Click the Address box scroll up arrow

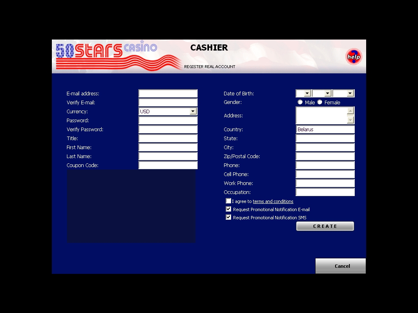pos(350,111)
